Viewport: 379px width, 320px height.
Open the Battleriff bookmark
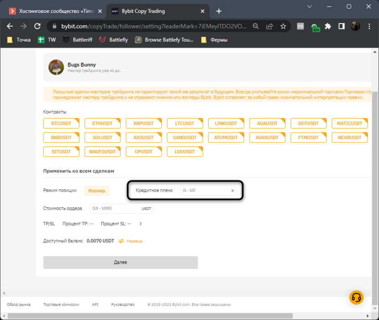pyautogui.click(x=77, y=40)
